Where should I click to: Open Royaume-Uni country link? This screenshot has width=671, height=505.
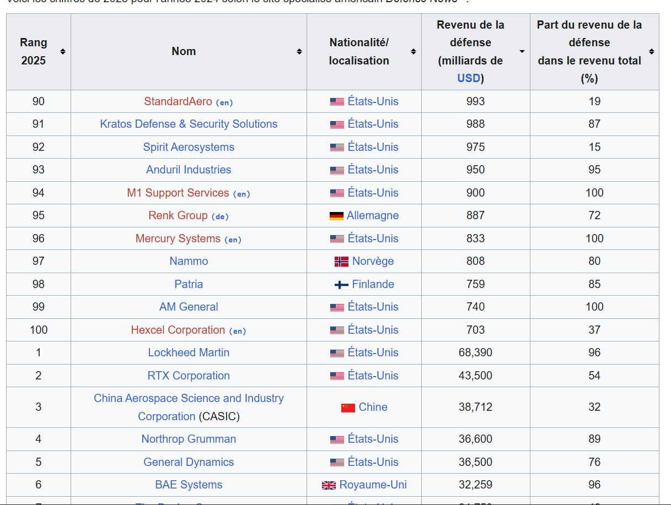(x=373, y=485)
